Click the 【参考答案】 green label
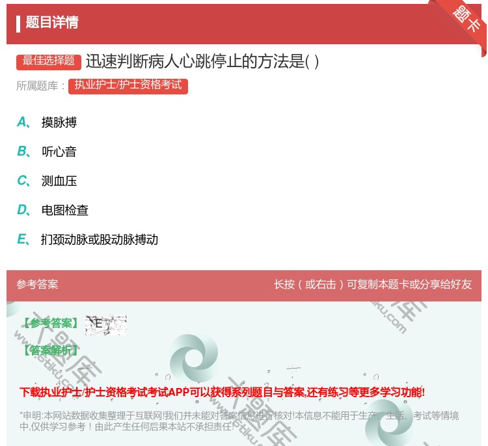 pyautogui.click(x=51, y=324)
